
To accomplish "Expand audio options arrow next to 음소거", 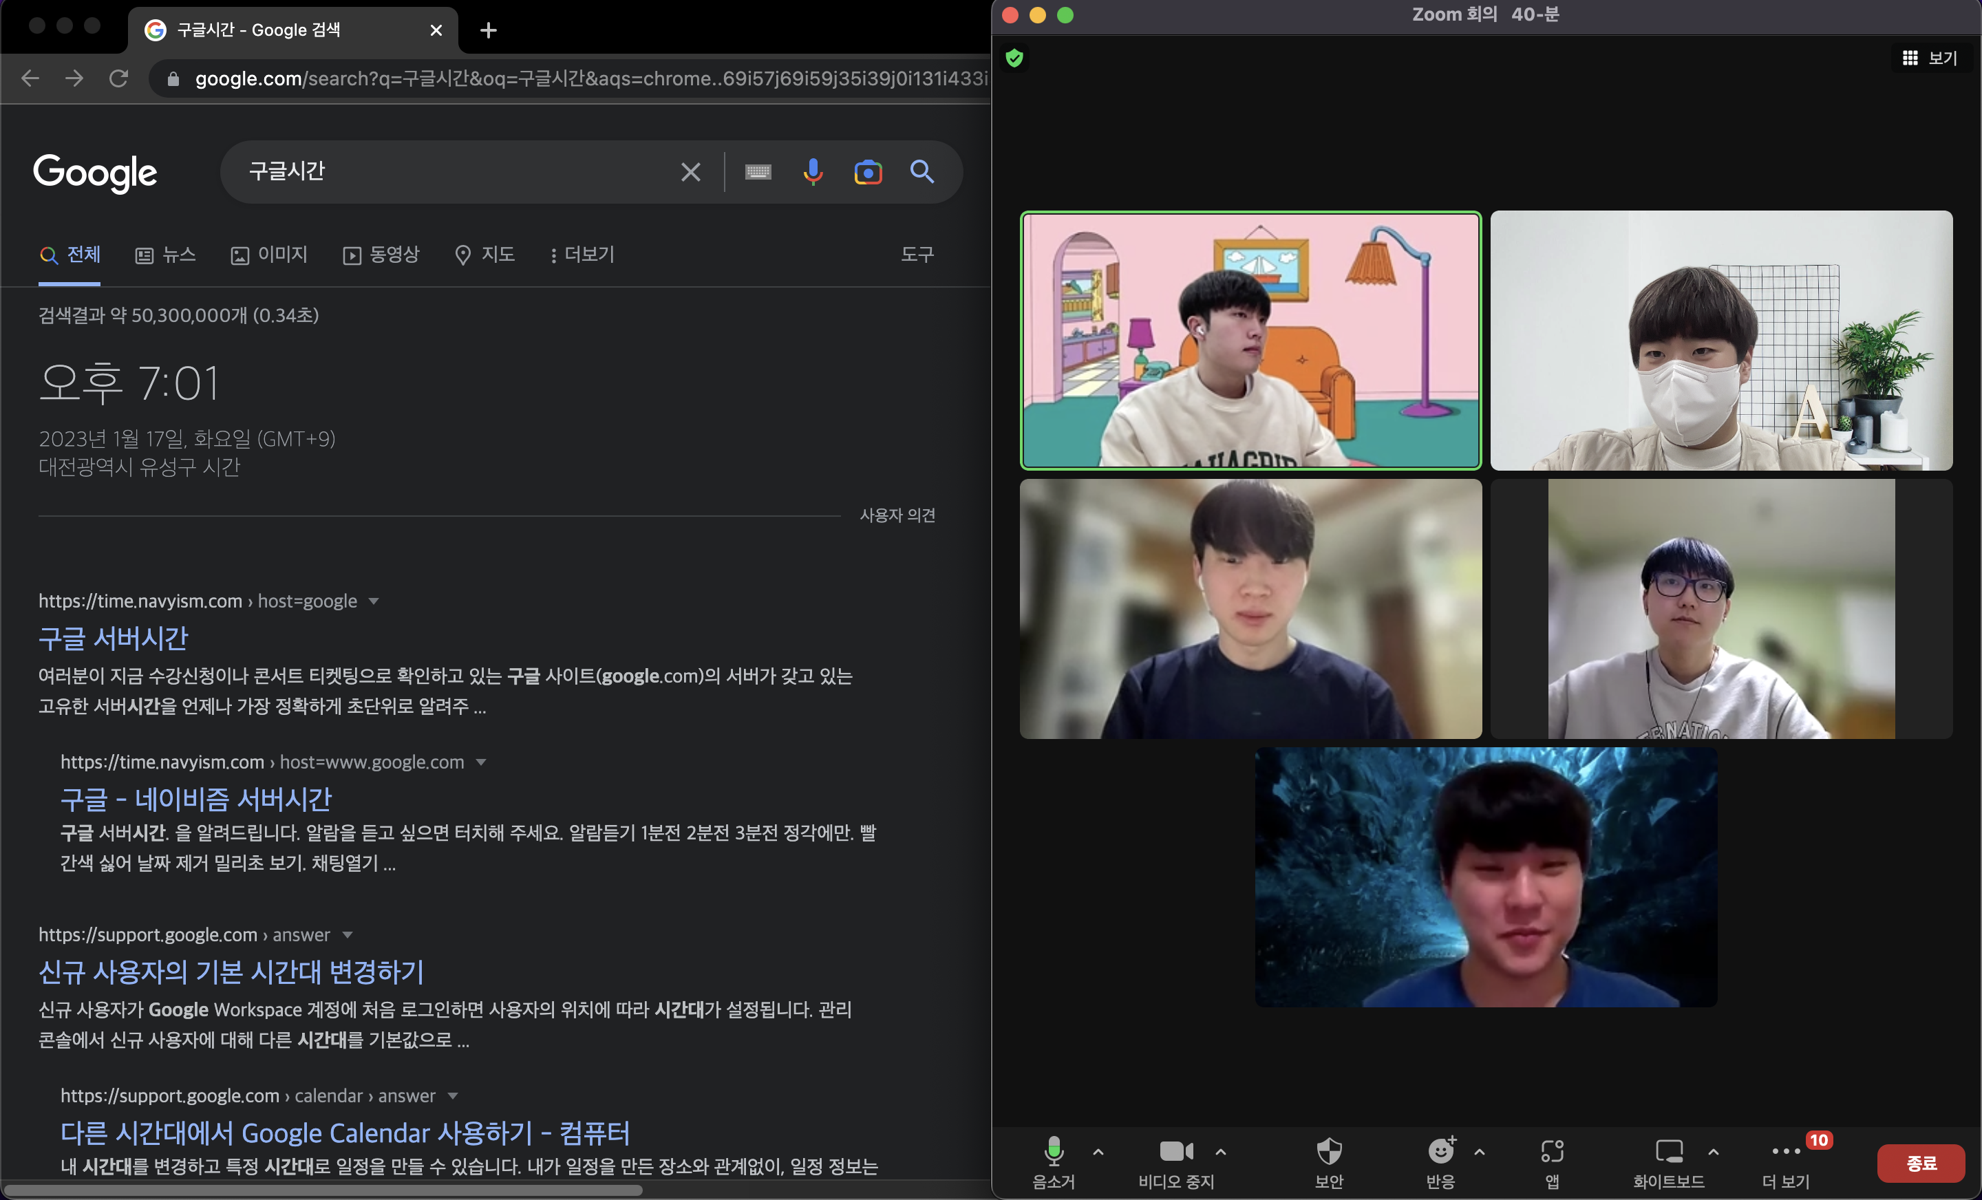I will 1099,1151.
